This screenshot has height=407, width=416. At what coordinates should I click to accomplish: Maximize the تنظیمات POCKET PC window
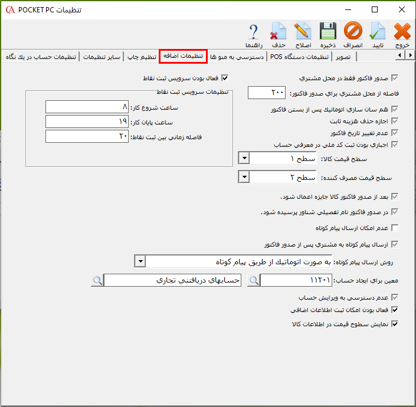pos(375,10)
